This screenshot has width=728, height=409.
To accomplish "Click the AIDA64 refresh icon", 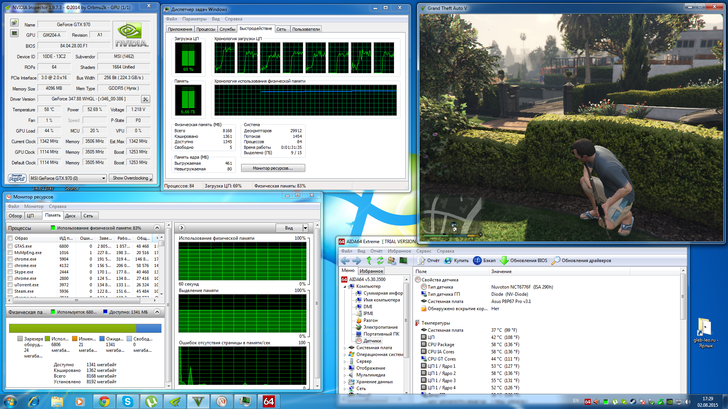I will 380,261.
